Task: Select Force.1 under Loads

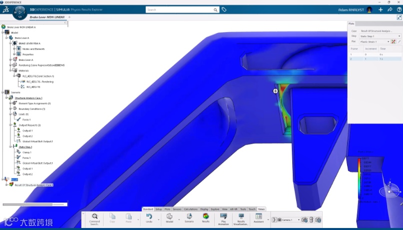Action: (26, 119)
